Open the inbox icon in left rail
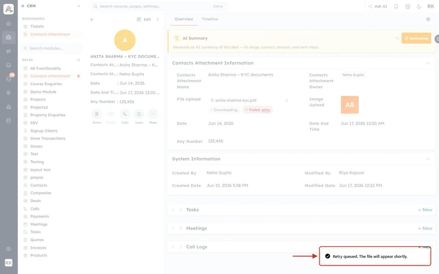439x274 pixels. 9,65
